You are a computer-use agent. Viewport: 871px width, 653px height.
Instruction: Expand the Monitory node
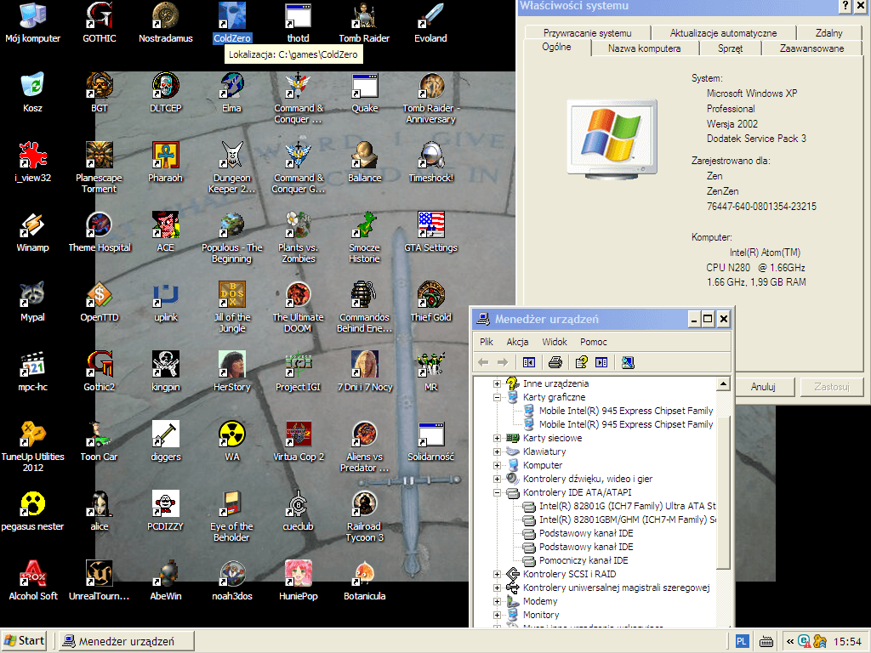(x=497, y=616)
